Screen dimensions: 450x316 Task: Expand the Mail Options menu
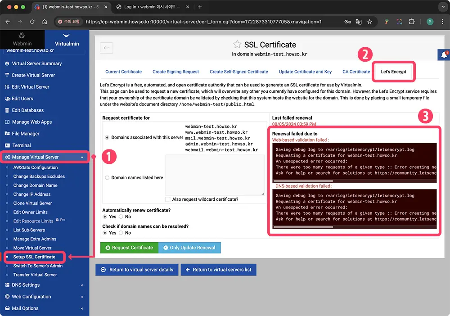[45, 308]
